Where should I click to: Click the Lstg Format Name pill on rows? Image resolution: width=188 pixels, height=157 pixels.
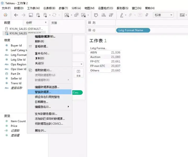click(133, 30)
